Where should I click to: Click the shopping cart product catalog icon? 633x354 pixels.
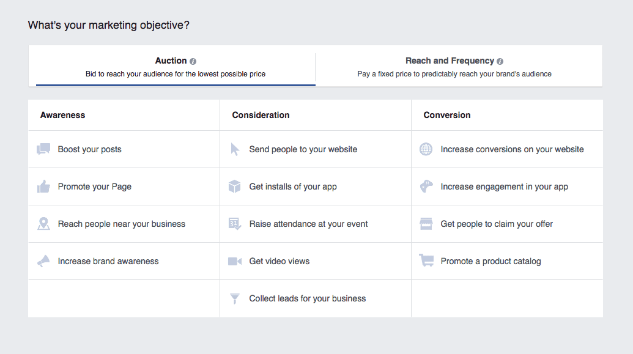coord(426,261)
